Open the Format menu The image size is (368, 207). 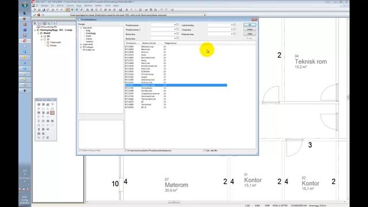(70, 5)
